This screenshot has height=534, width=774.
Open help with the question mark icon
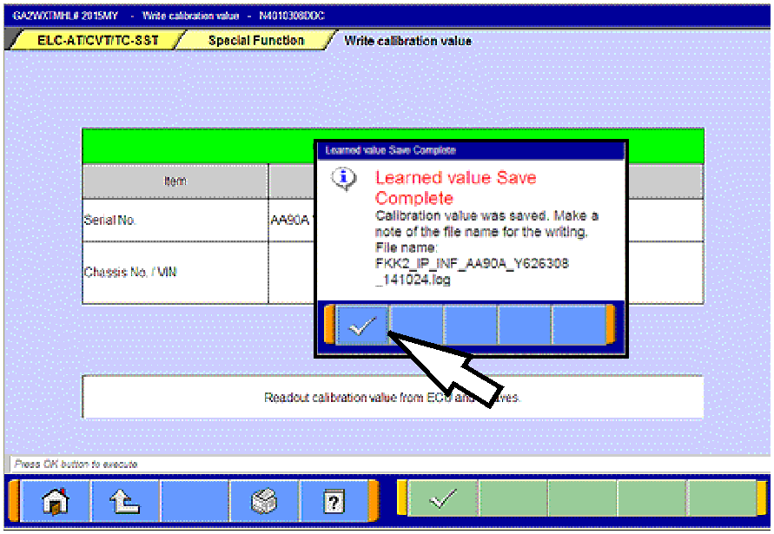click(334, 501)
